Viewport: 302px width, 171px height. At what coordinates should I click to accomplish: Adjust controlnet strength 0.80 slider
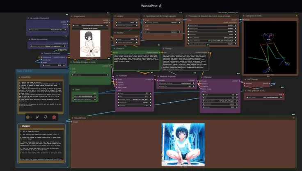[54, 65]
